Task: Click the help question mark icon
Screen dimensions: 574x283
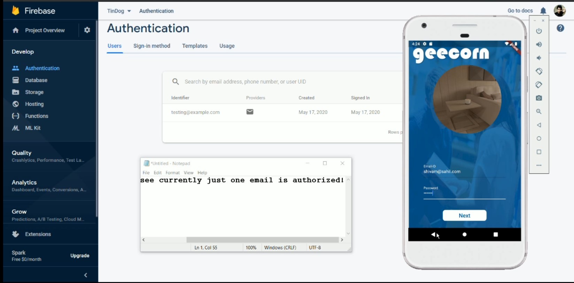Action: tap(560, 28)
